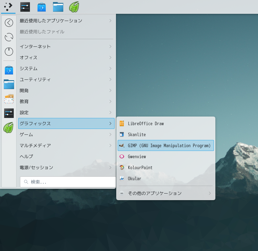
Task: Click the search magnifier icon
Action: [x=26, y=182]
